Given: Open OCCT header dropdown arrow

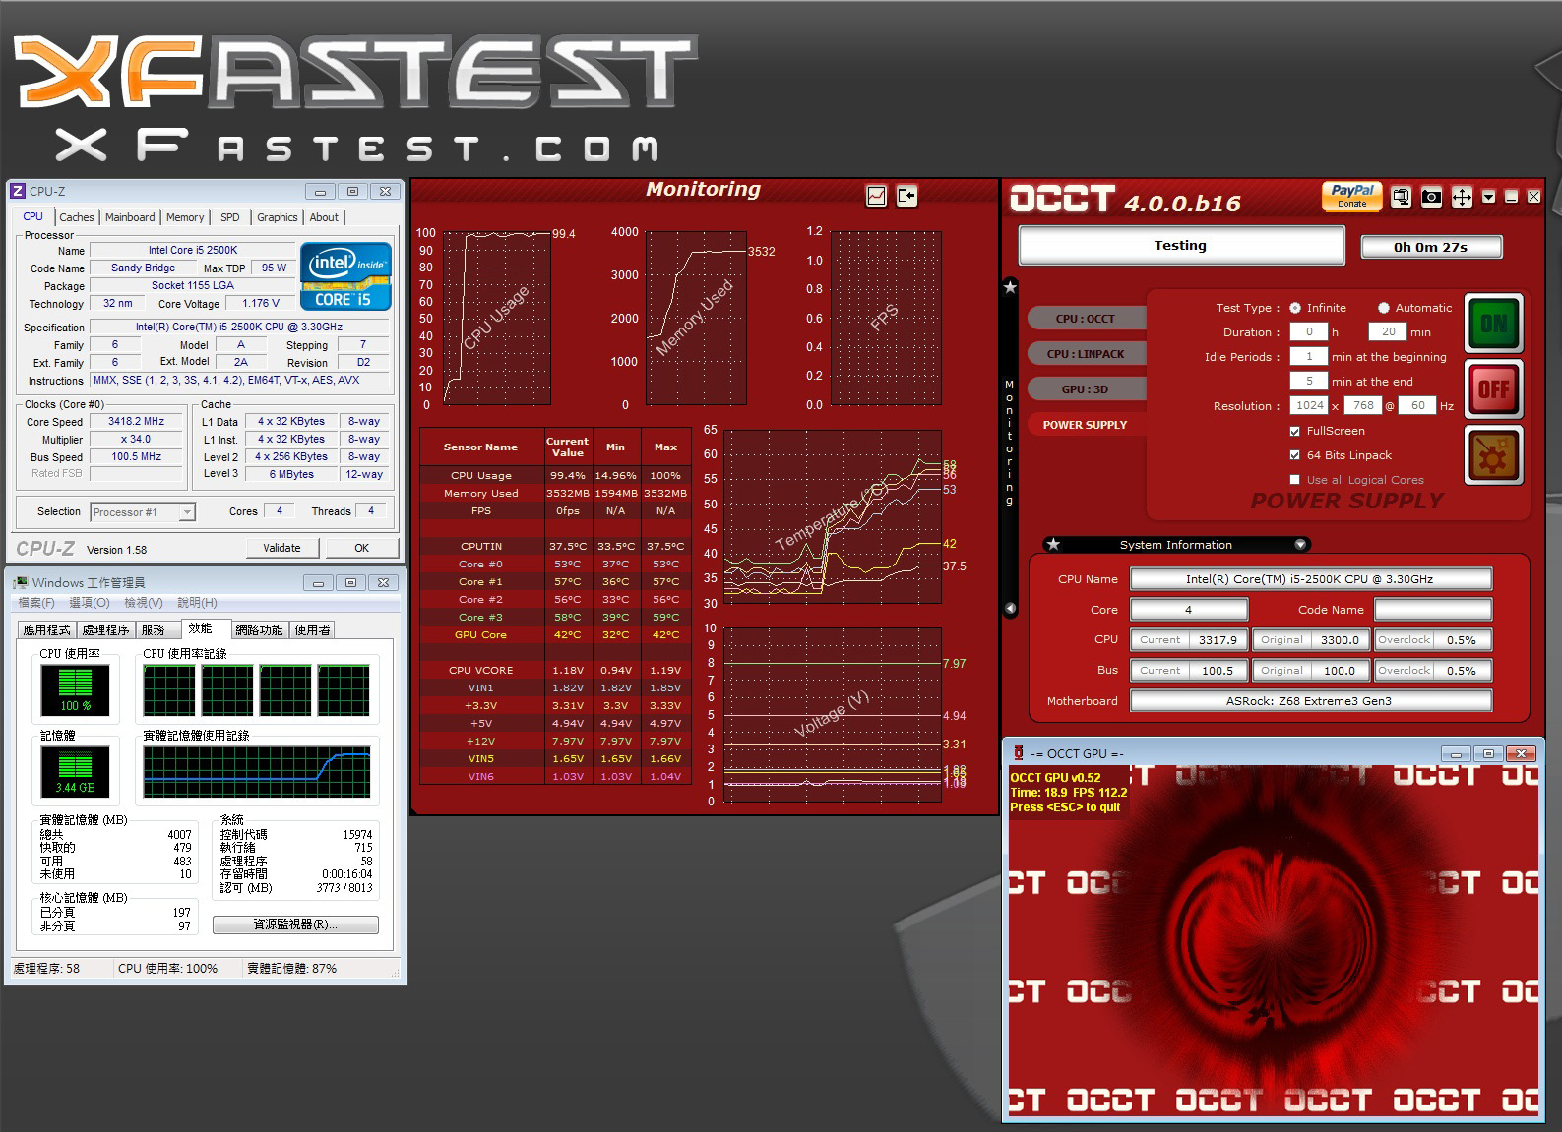Looking at the screenshot, I should click(x=1488, y=197).
